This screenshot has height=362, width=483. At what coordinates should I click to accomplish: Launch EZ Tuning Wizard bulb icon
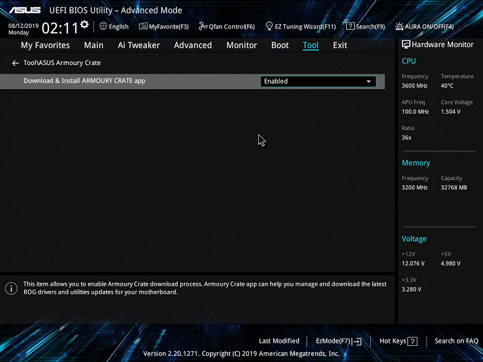pos(269,26)
